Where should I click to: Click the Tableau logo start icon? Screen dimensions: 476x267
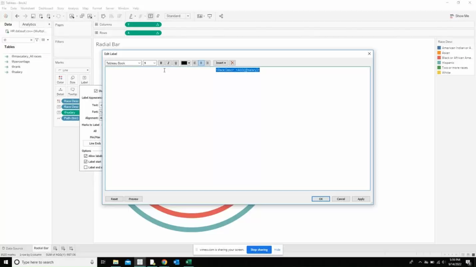pyautogui.click(x=6, y=16)
